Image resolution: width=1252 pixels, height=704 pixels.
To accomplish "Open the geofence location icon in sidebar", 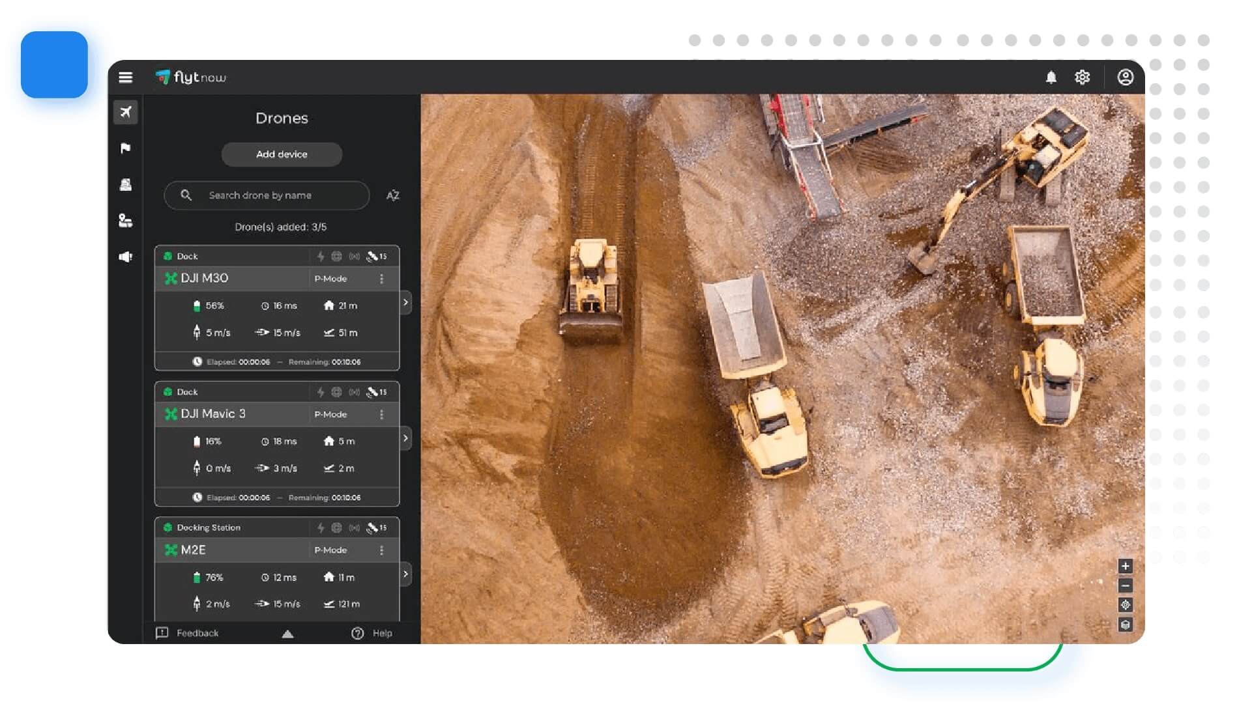I will click(125, 221).
